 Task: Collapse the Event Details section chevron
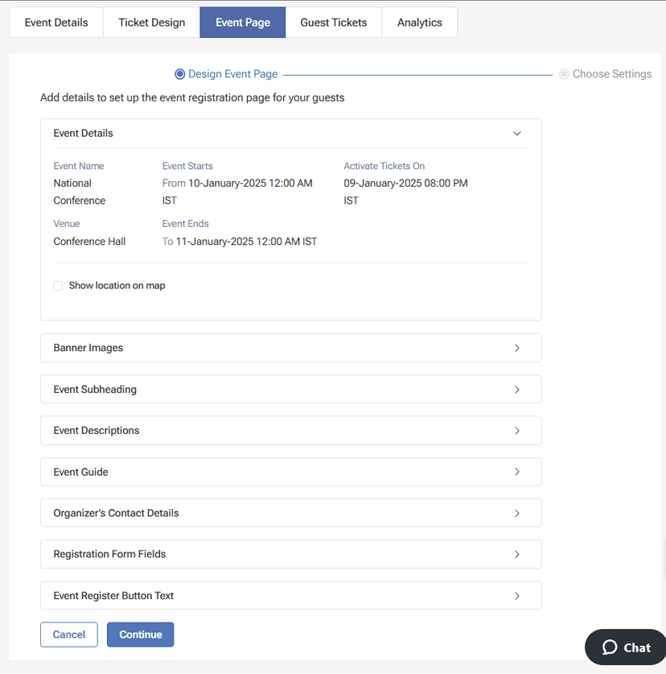[517, 133]
